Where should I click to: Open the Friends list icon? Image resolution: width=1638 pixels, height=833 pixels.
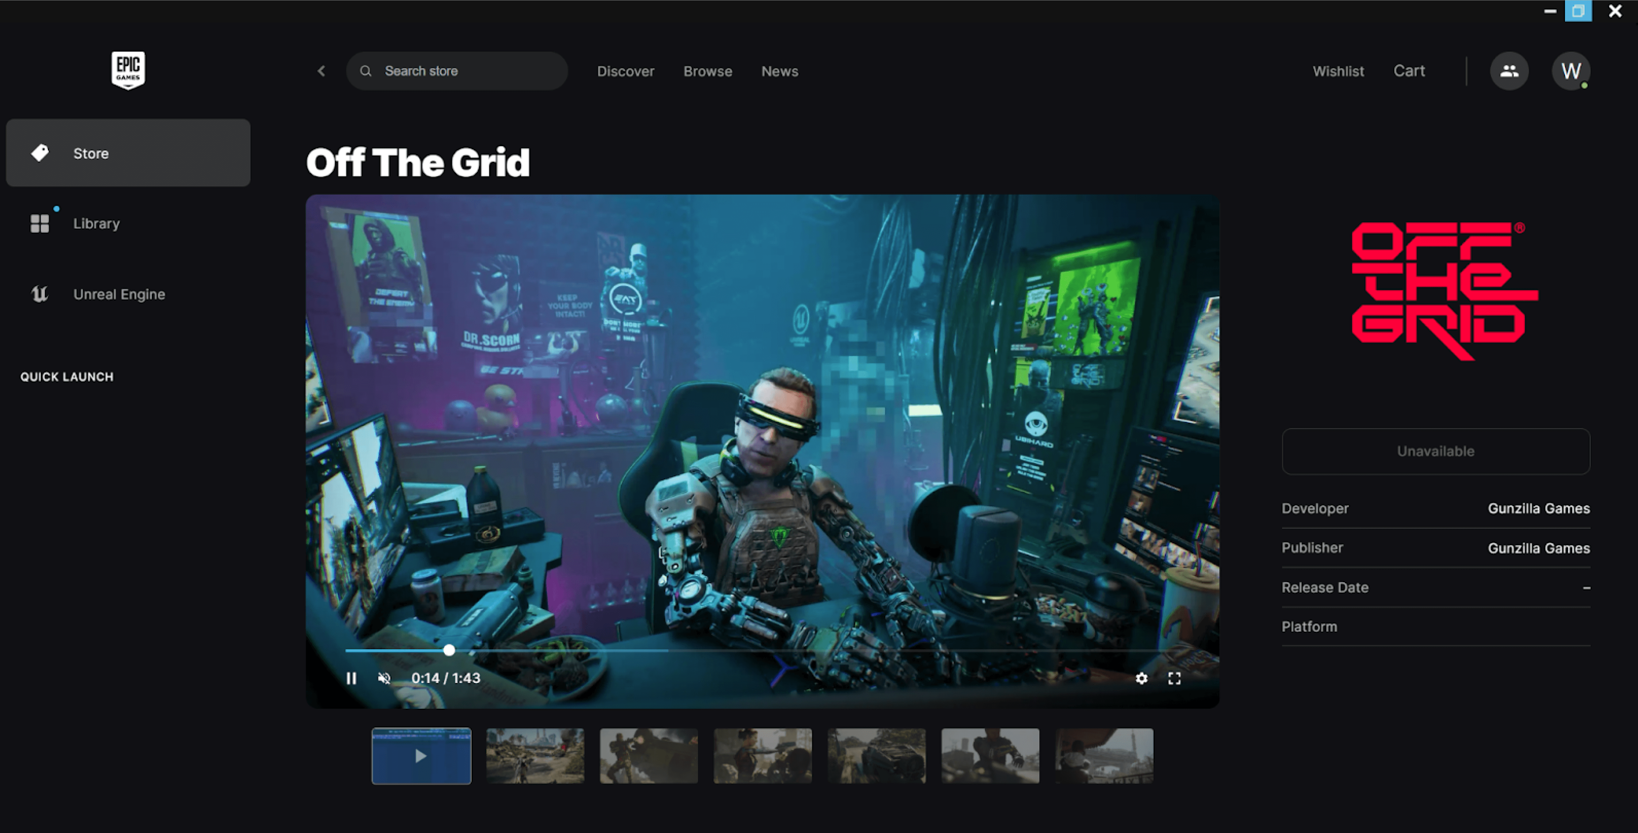(1509, 71)
